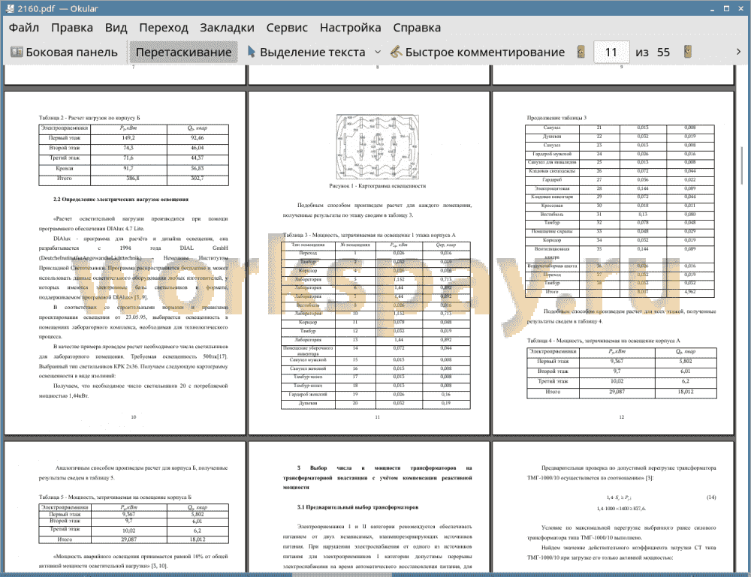Viewport: 751px width, 577px height.
Task: Toggle the Боковая панель sidebar button
Action: pos(64,53)
